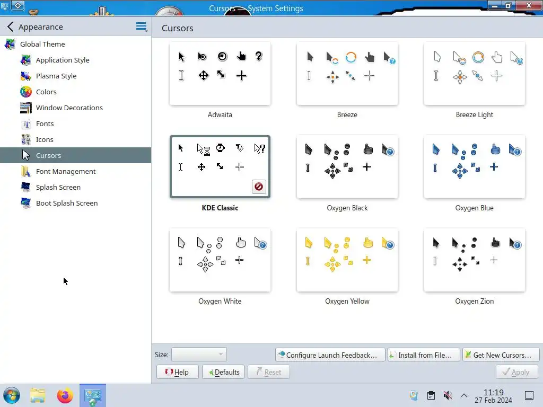Click the Boot Splash Screen label
Viewport: 543px width, 407px height.
(x=67, y=203)
